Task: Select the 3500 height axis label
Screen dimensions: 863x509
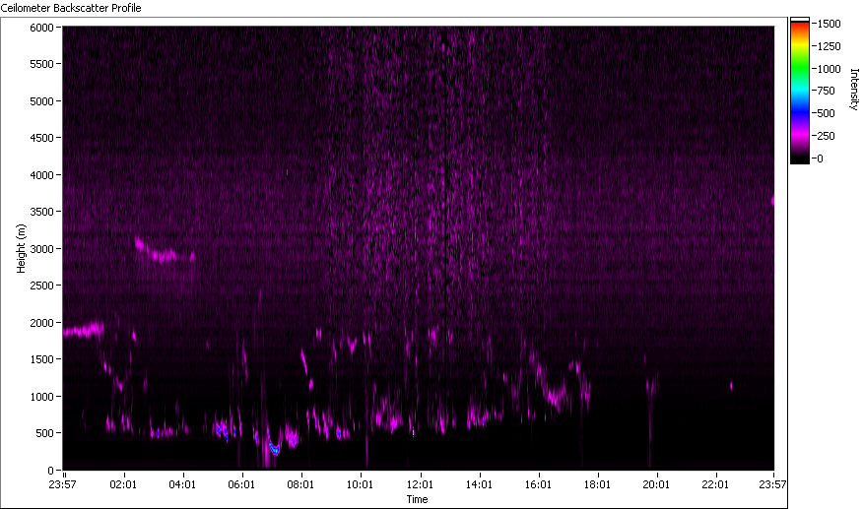Action: [41, 212]
